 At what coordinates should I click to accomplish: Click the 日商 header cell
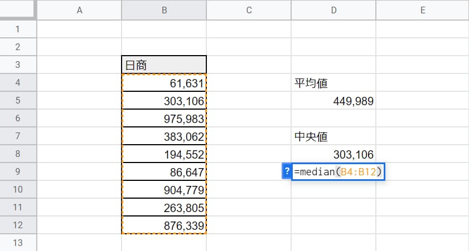164,65
